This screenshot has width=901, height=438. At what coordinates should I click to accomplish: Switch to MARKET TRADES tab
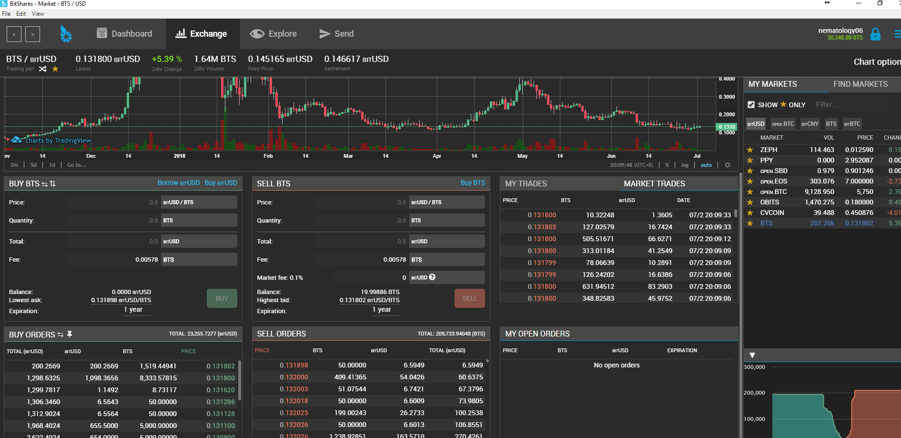[654, 183]
